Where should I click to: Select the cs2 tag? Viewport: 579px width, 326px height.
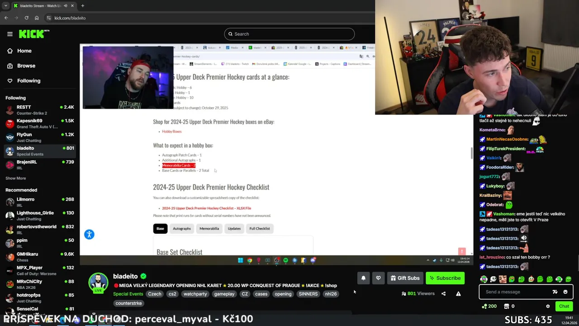[172, 294]
